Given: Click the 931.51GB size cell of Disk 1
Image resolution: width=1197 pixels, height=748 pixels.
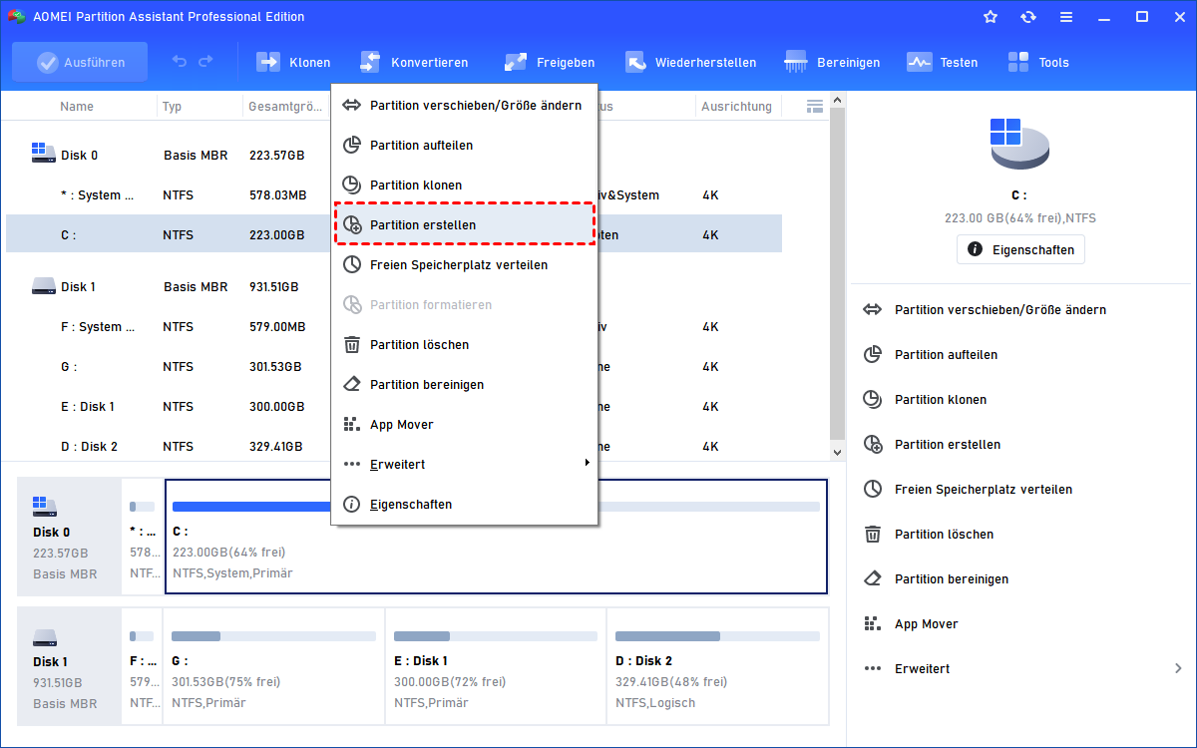Looking at the screenshot, I should tap(274, 287).
